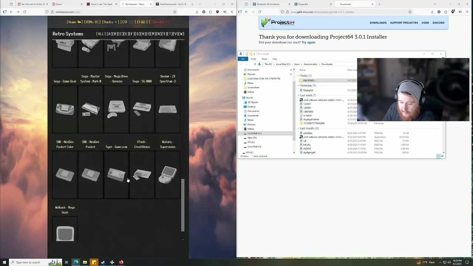
Task: Bookmark romheaven.com with the star icon
Action: pos(175,12)
